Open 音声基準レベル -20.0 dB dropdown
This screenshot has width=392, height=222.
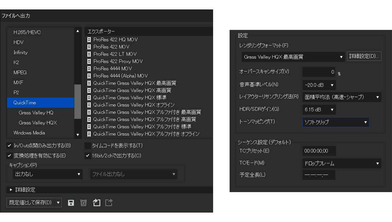319,85
